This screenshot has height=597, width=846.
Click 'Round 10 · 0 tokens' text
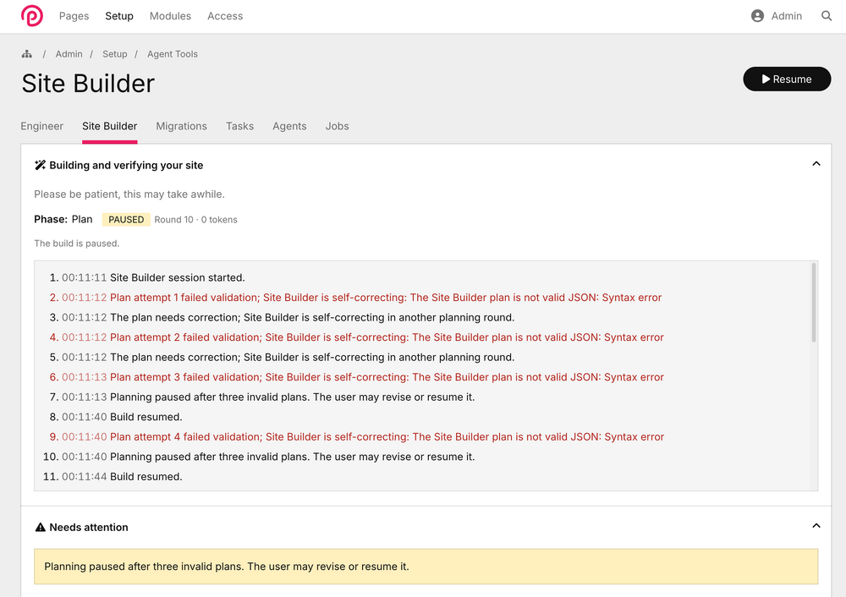click(196, 220)
